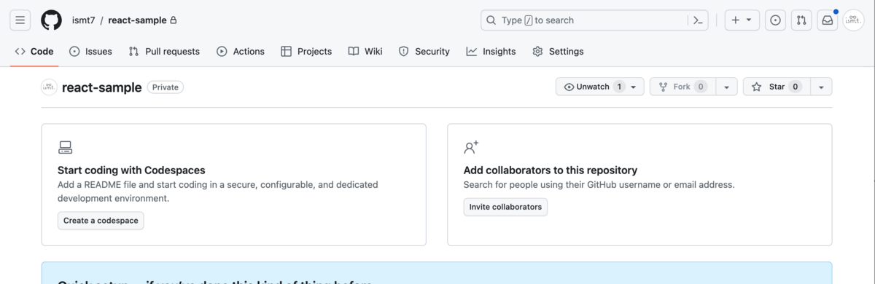Go to the Projects tab
This screenshot has width=875, height=284.
pos(306,52)
